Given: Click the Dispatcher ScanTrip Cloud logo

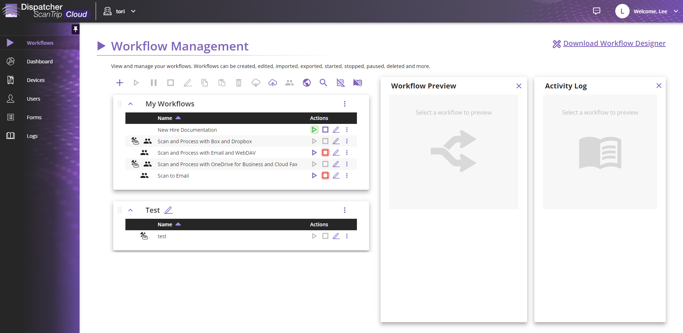Looking at the screenshot, I should (45, 11).
